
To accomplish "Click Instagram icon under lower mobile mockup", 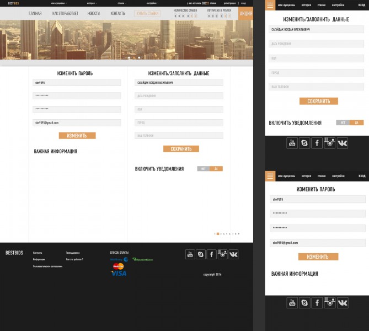I will tap(330, 302).
